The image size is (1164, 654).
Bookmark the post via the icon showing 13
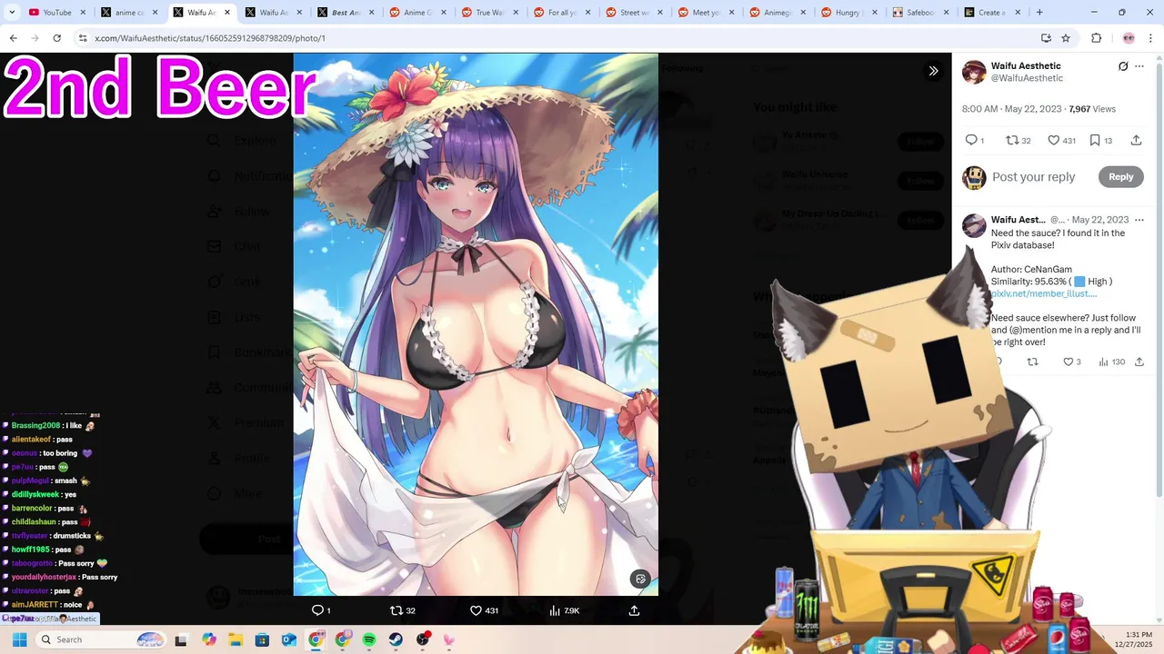1095,140
